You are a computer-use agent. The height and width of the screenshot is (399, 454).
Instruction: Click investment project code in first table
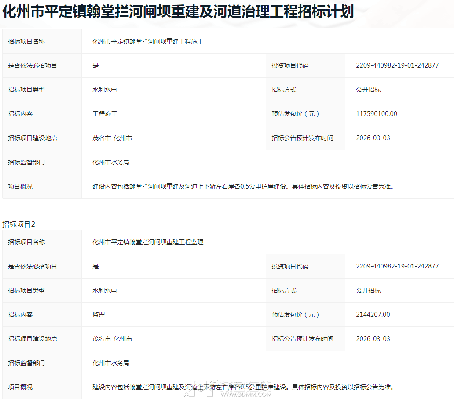tap(397, 65)
